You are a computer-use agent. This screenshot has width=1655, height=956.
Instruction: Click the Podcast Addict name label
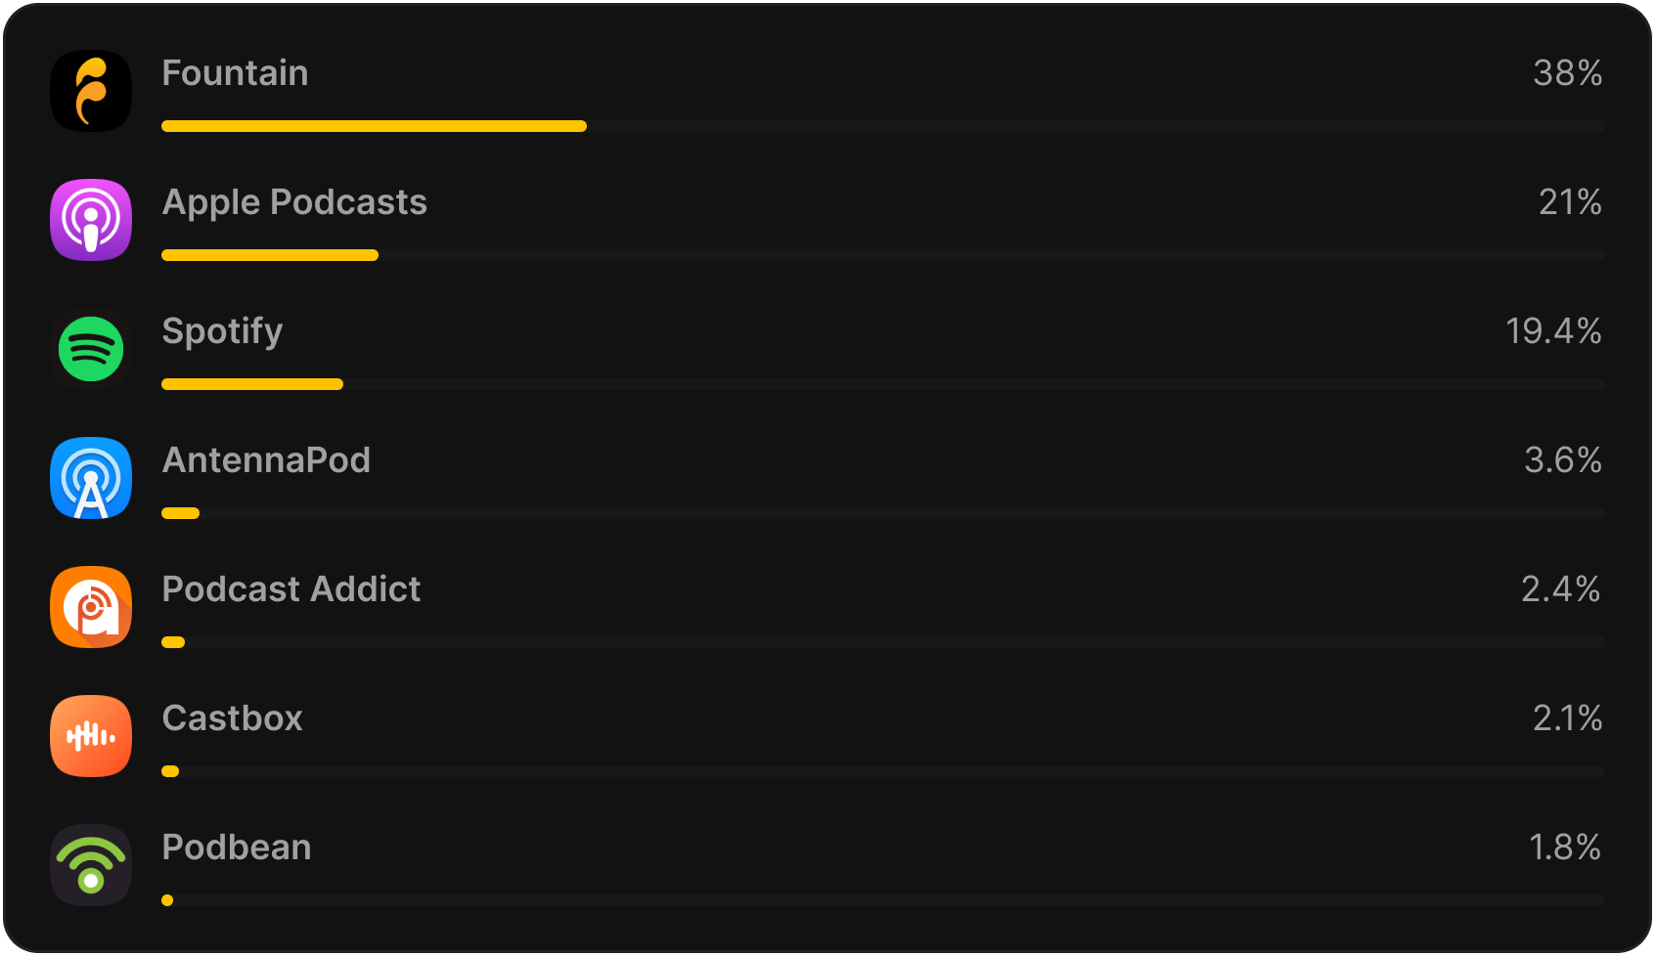pos(291,589)
